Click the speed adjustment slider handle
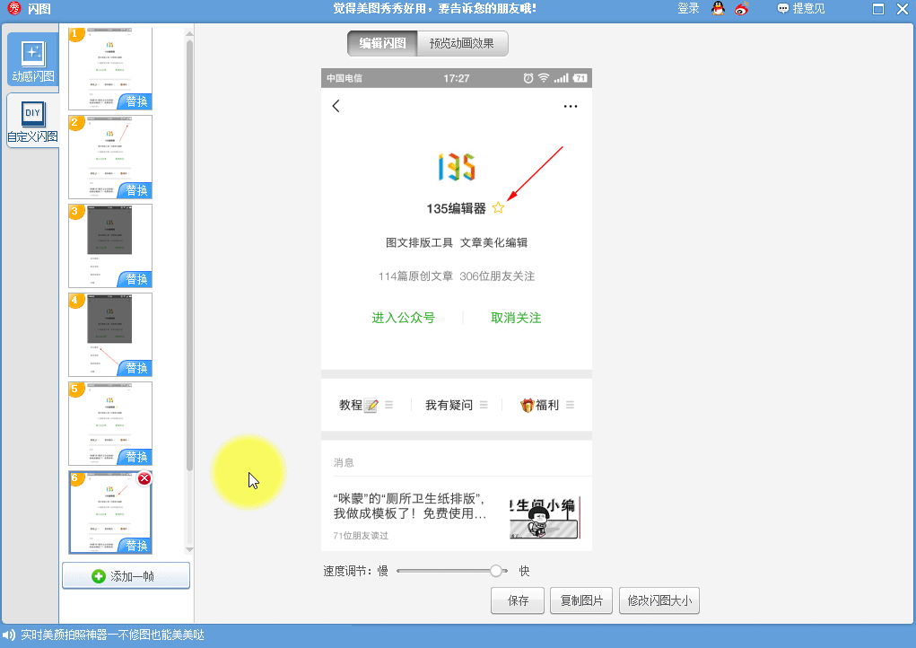This screenshot has width=916, height=648. (x=495, y=571)
